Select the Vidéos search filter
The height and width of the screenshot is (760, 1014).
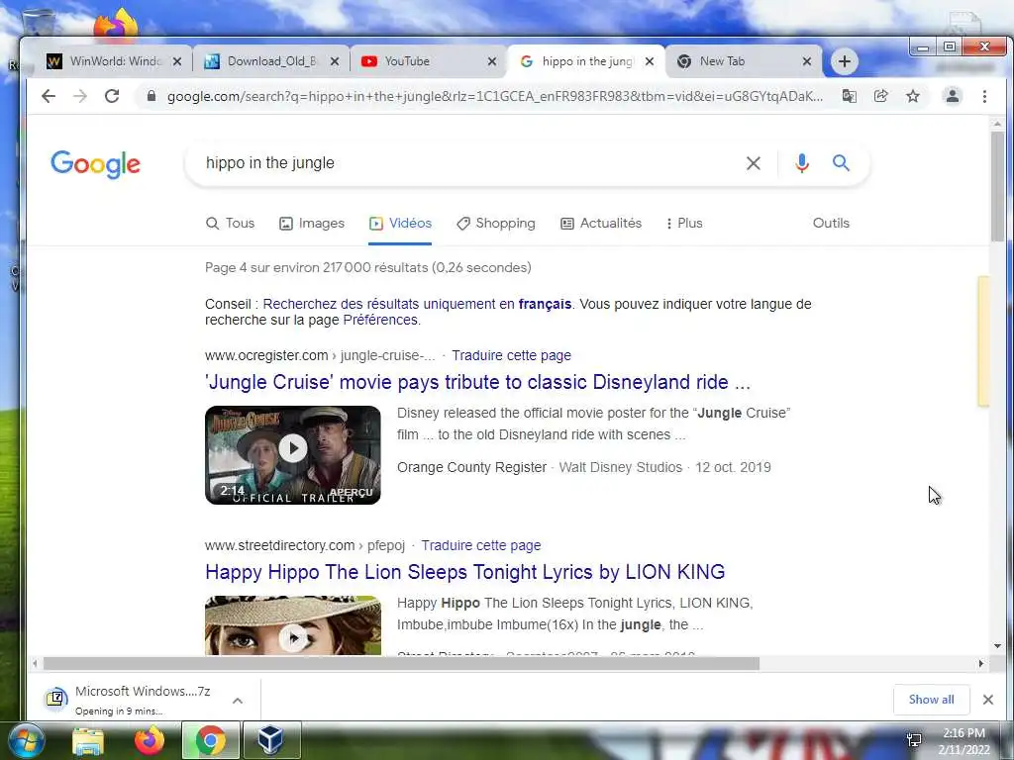pos(400,223)
